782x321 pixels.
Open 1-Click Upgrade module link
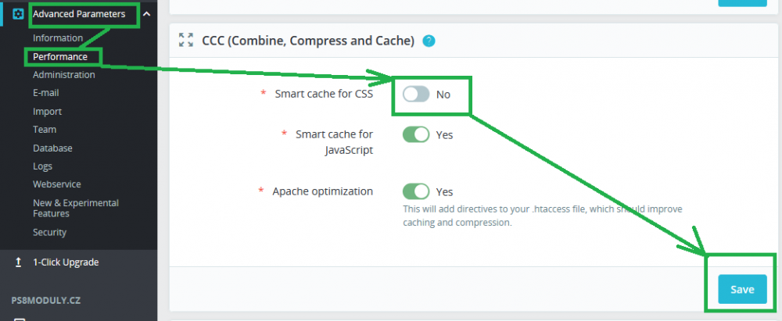click(66, 262)
